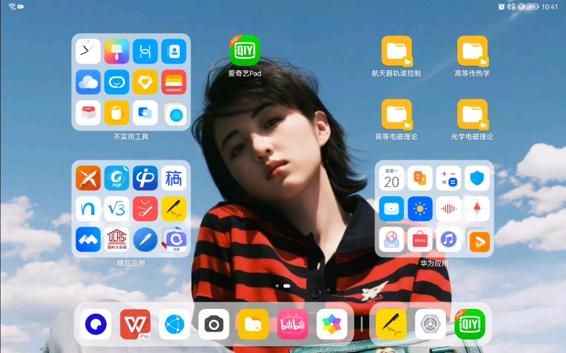Launch 爱奇艺Pad from the home screen
This screenshot has height=353, width=566.
(244, 50)
